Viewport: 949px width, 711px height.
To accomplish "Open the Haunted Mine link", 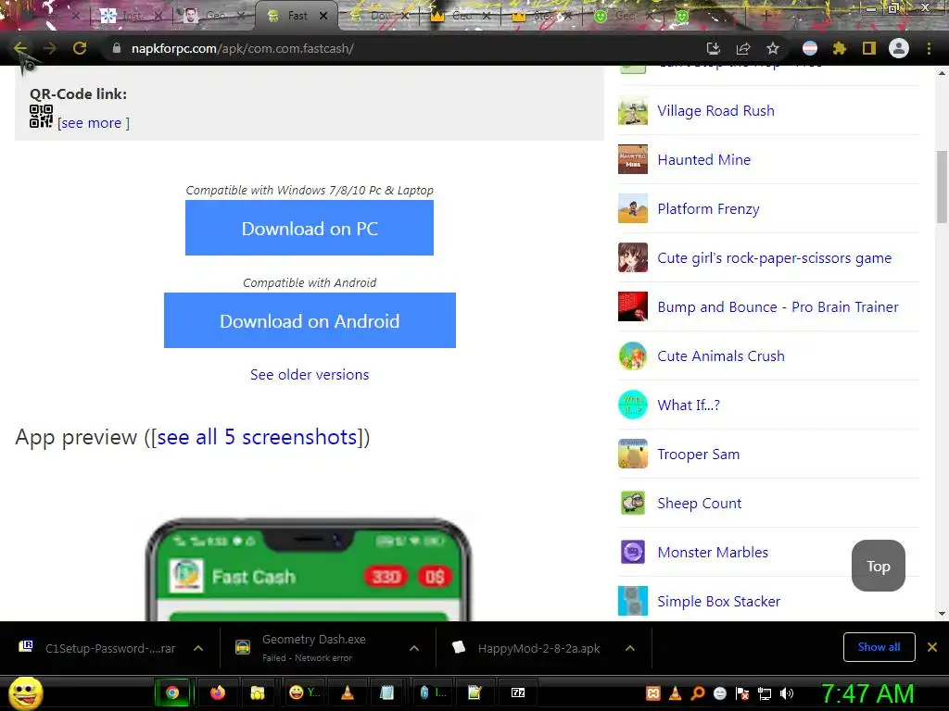I will pyautogui.click(x=704, y=159).
